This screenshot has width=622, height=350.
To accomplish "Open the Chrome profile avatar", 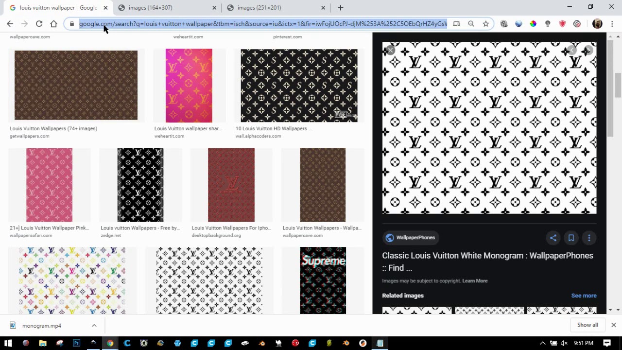I will [x=597, y=23].
